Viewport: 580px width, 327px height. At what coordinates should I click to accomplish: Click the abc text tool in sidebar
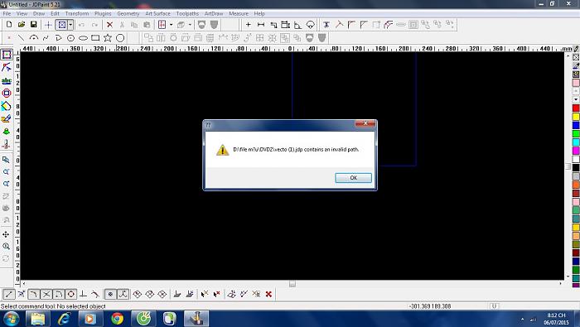tap(7, 80)
